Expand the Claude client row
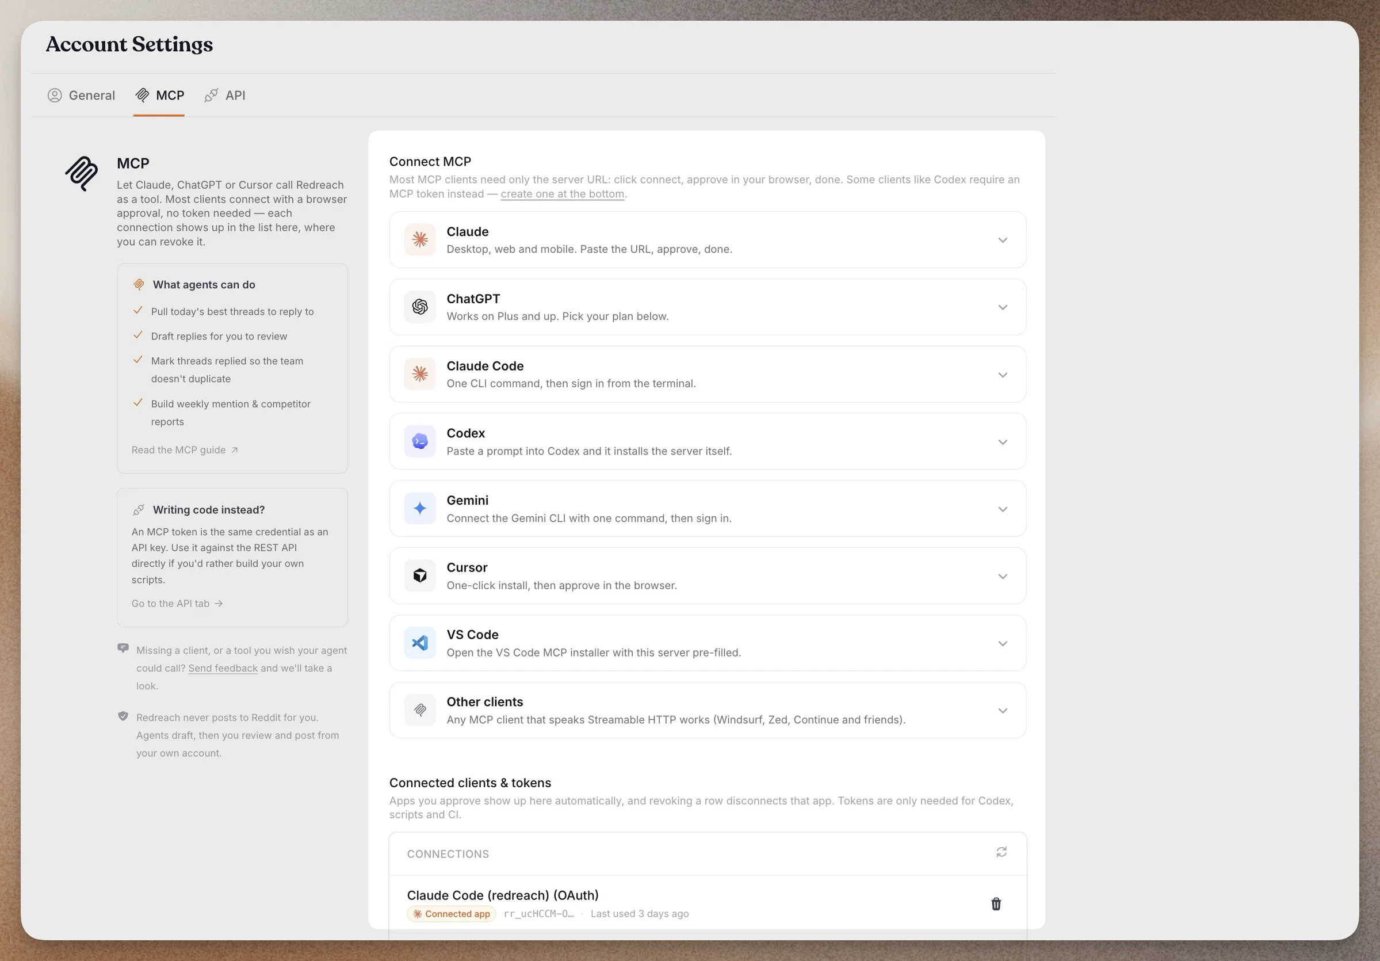The image size is (1380, 961). click(x=708, y=240)
